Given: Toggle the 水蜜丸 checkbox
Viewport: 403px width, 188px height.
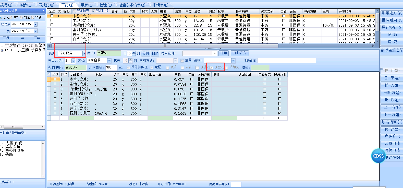Looking at the screenshot, I should click(211, 68).
